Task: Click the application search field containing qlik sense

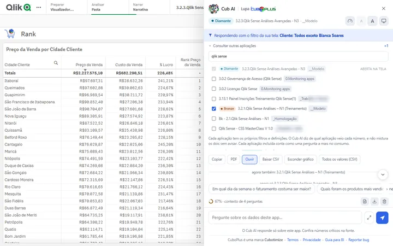Action: point(298,56)
